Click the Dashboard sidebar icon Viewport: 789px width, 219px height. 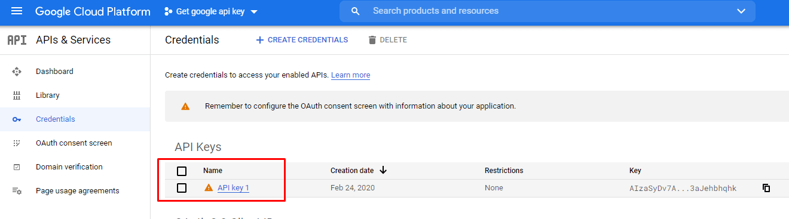17,72
